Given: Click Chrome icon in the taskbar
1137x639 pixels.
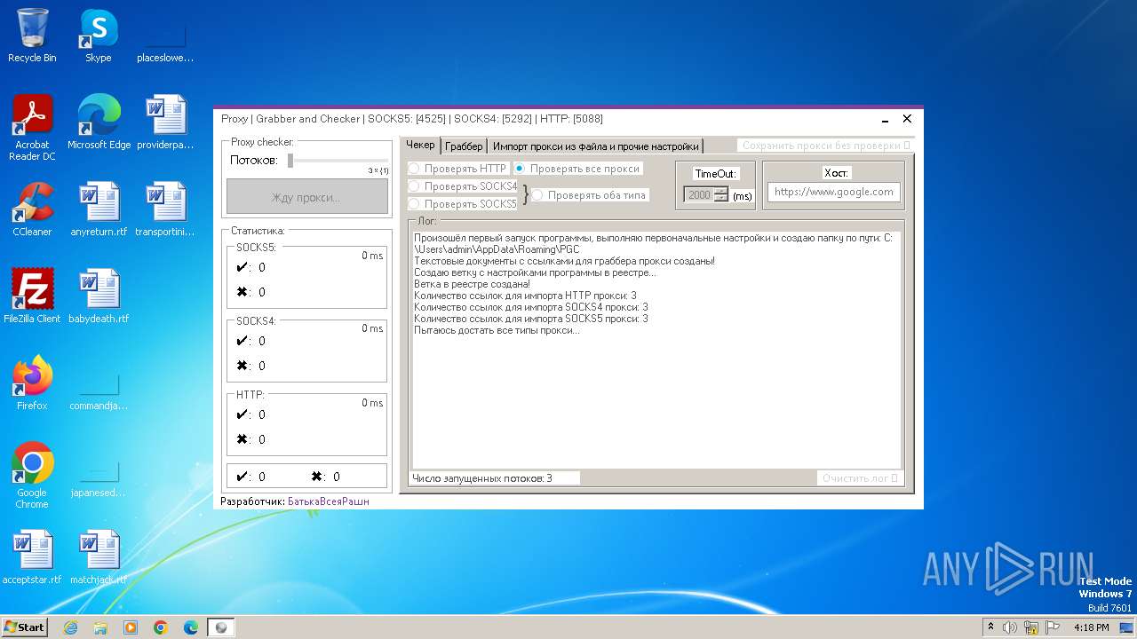Looking at the screenshot, I should point(161,627).
